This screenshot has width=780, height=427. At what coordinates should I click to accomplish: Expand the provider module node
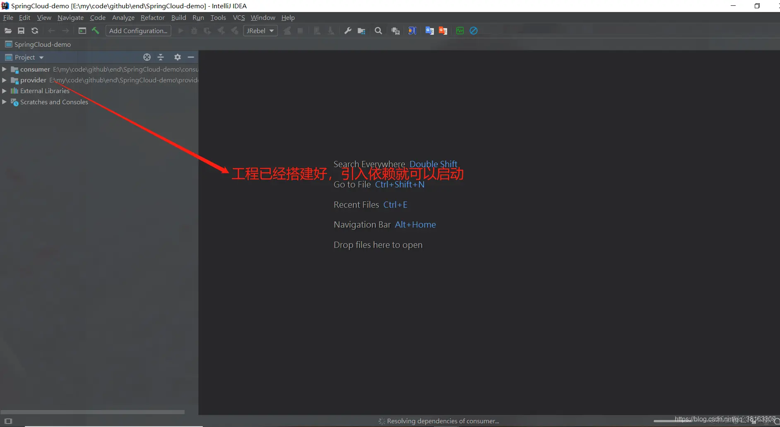coord(4,80)
